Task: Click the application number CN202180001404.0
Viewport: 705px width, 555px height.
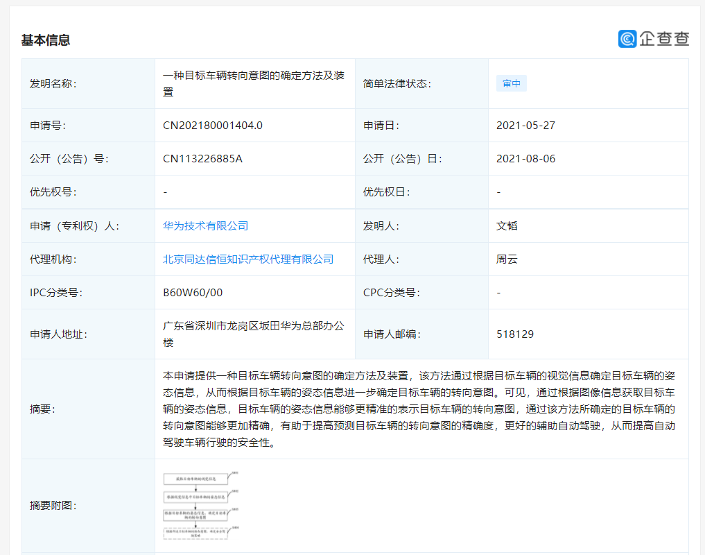Action: pos(215,125)
